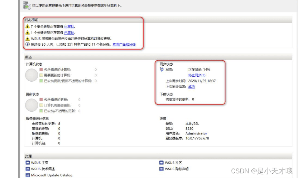Image resolution: width=298 pixels, height=178 pixels.
Task: Click 审批的更新 statistic row
Action: (x=46, y=128)
